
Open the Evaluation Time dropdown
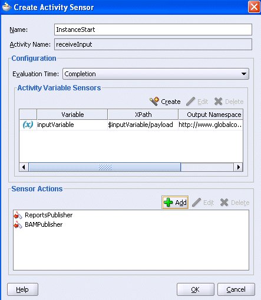click(156, 74)
